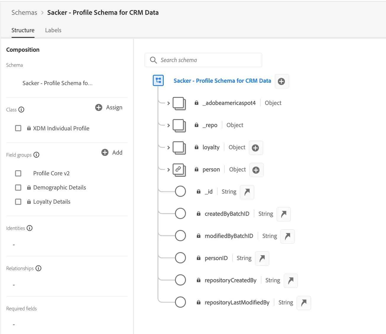Screen dimensions: 386x334
Task: Click the Assign class button
Action: [109, 107]
